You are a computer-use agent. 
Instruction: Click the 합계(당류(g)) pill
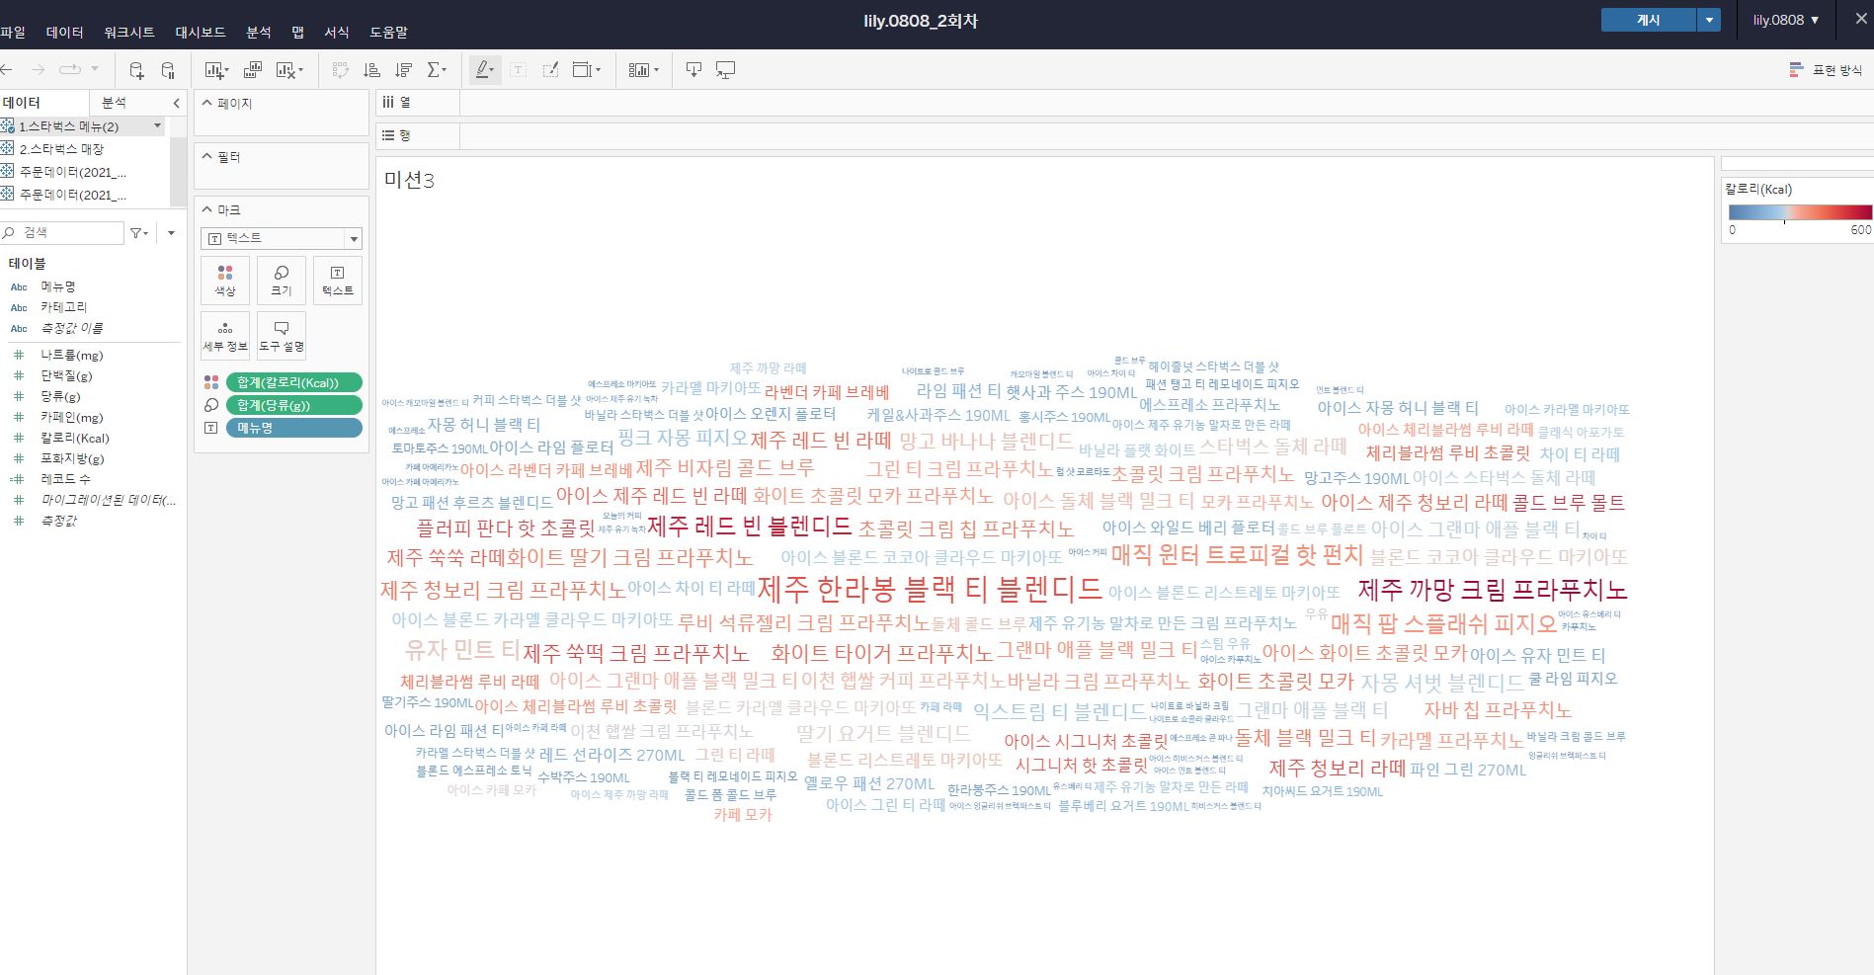(293, 405)
